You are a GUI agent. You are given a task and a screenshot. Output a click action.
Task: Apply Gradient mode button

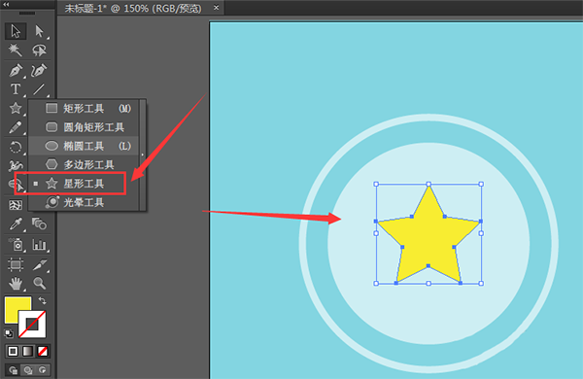[28, 351]
